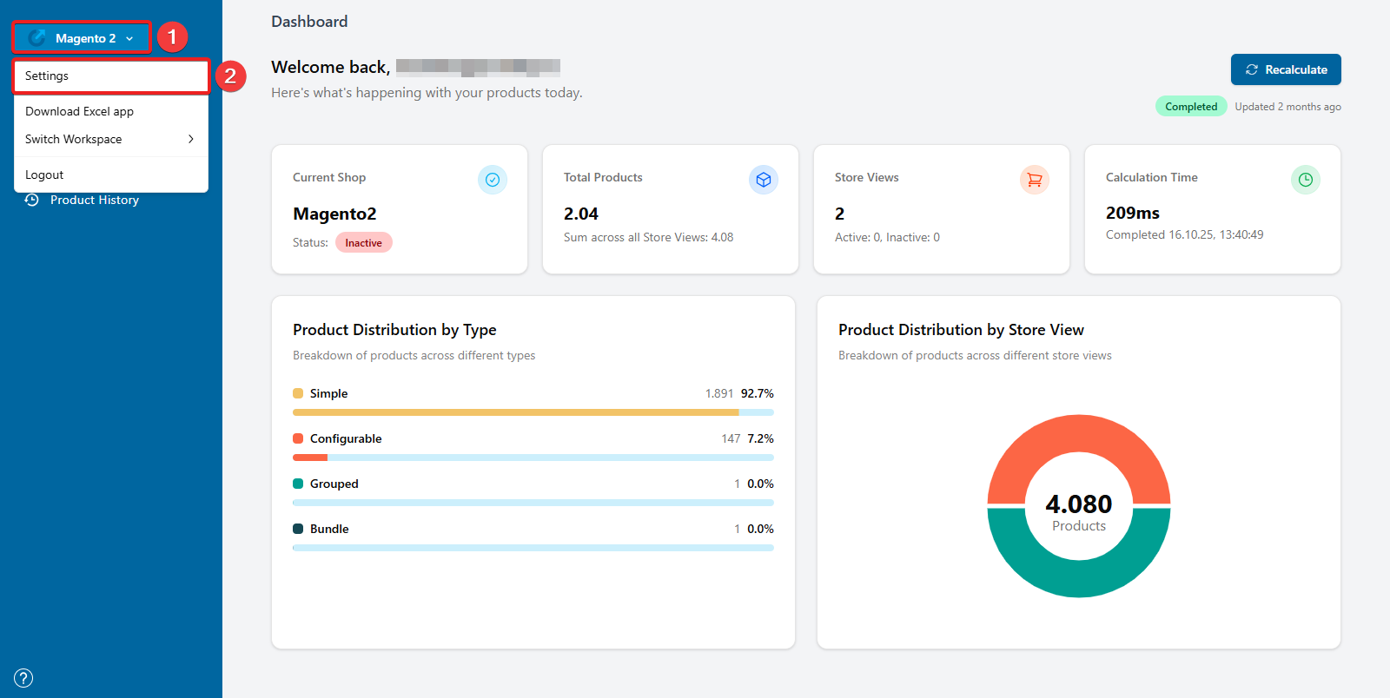Click the refresh icon in Recalculate button
Viewport: 1390px width, 698px height.
pyautogui.click(x=1252, y=69)
